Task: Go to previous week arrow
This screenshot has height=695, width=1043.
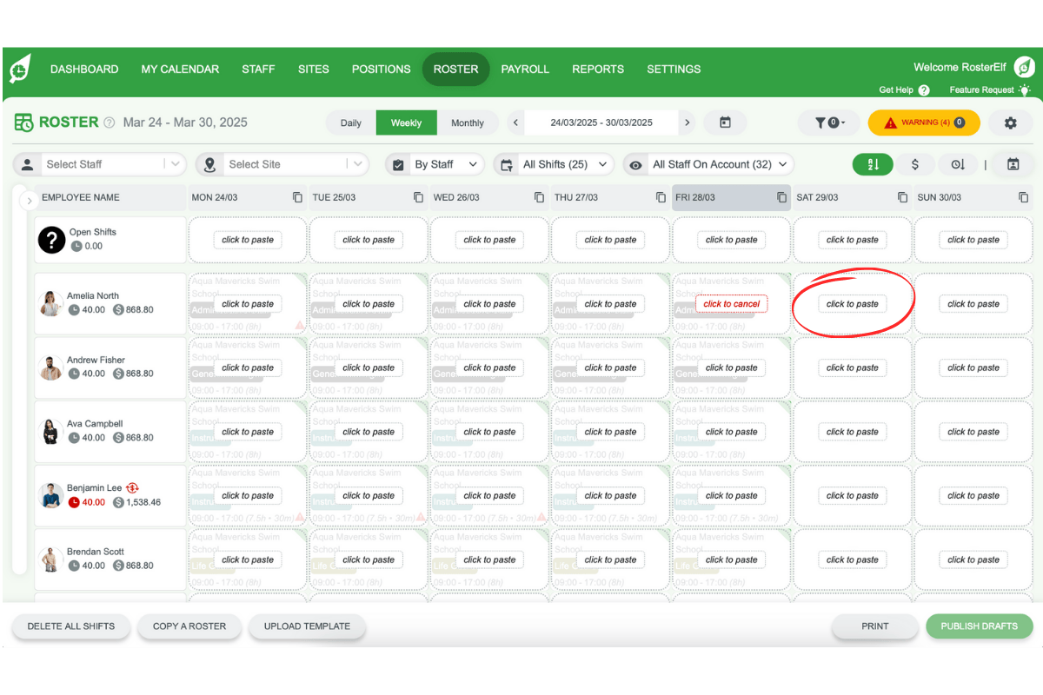Action: click(x=515, y=122)
